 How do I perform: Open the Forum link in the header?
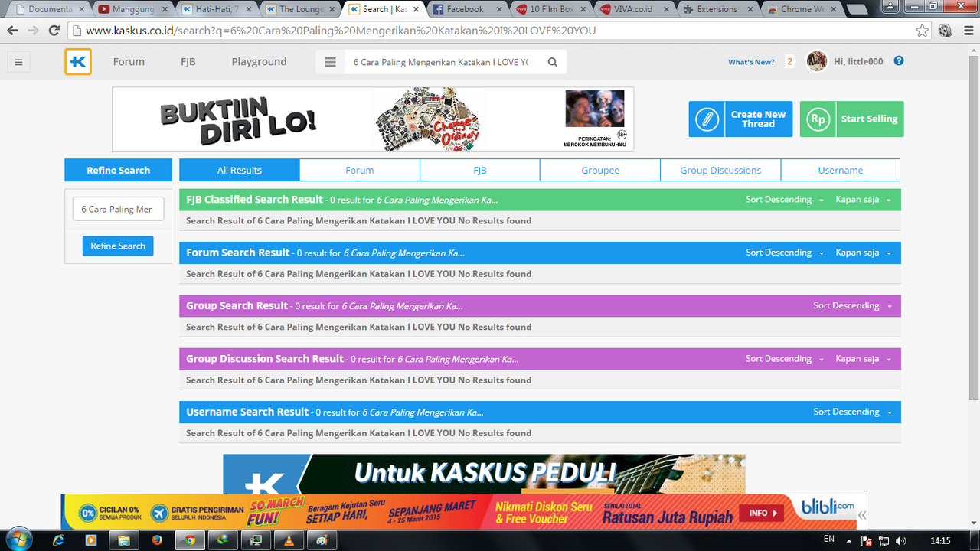coord(129,62)
